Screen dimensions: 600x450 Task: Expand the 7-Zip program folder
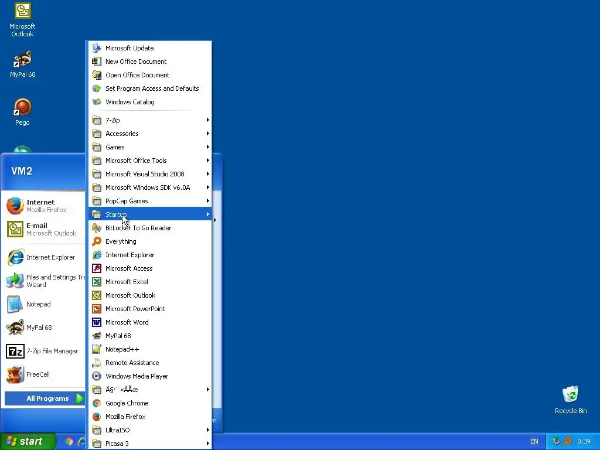click(x=150, y=120)
